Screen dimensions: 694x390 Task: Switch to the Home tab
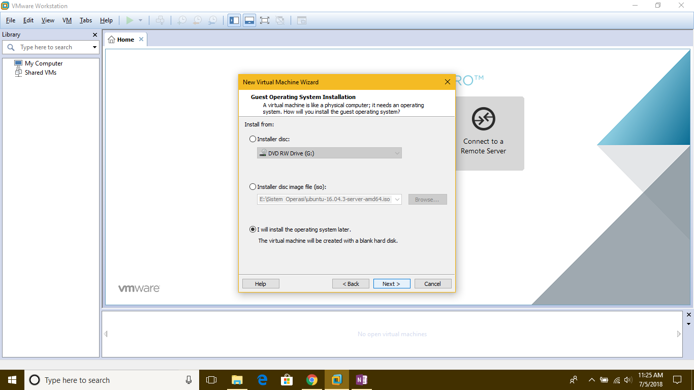[x=124, y=39]
